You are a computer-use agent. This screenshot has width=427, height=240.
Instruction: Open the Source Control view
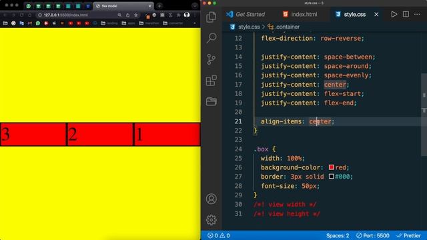coord(211,59)
